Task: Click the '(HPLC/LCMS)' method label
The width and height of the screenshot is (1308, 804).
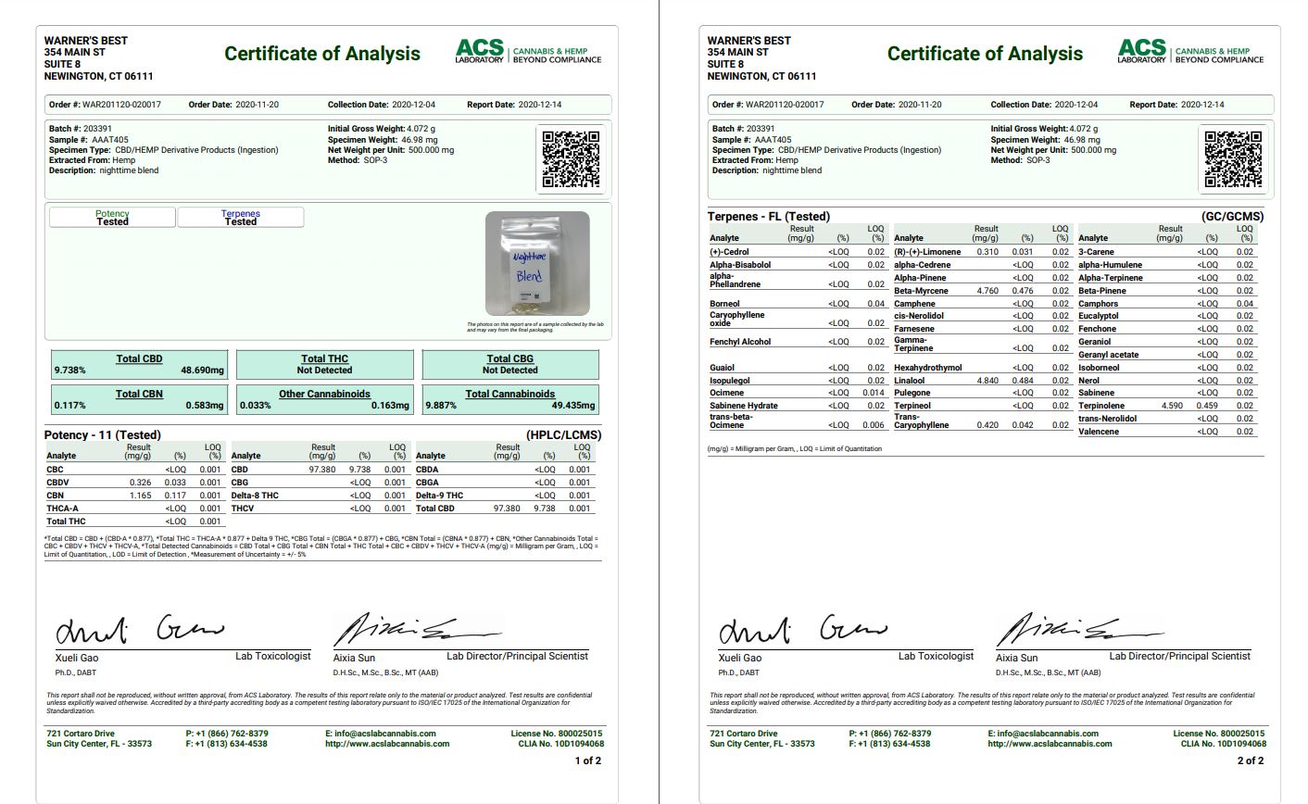Action: (x=563, y=434)
